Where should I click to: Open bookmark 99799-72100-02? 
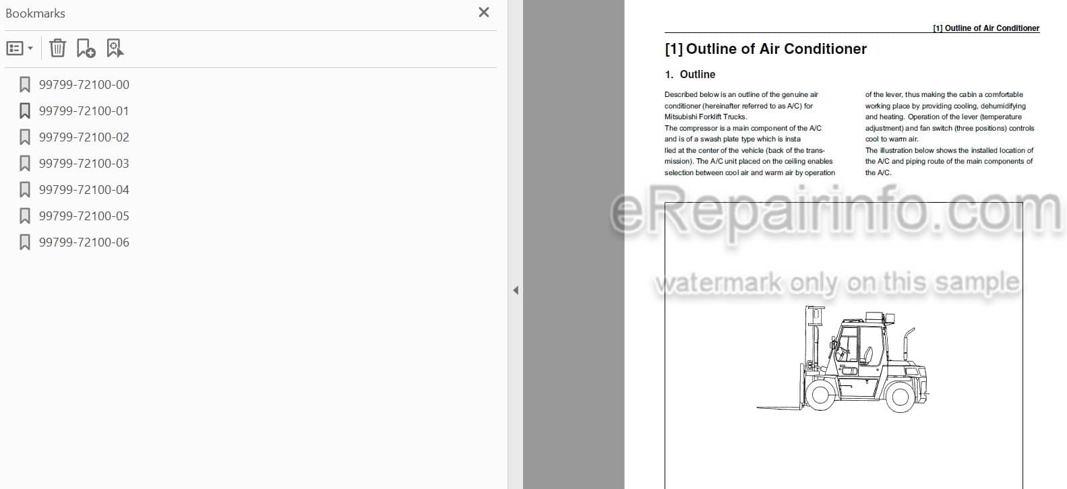(x=84, y=137)
